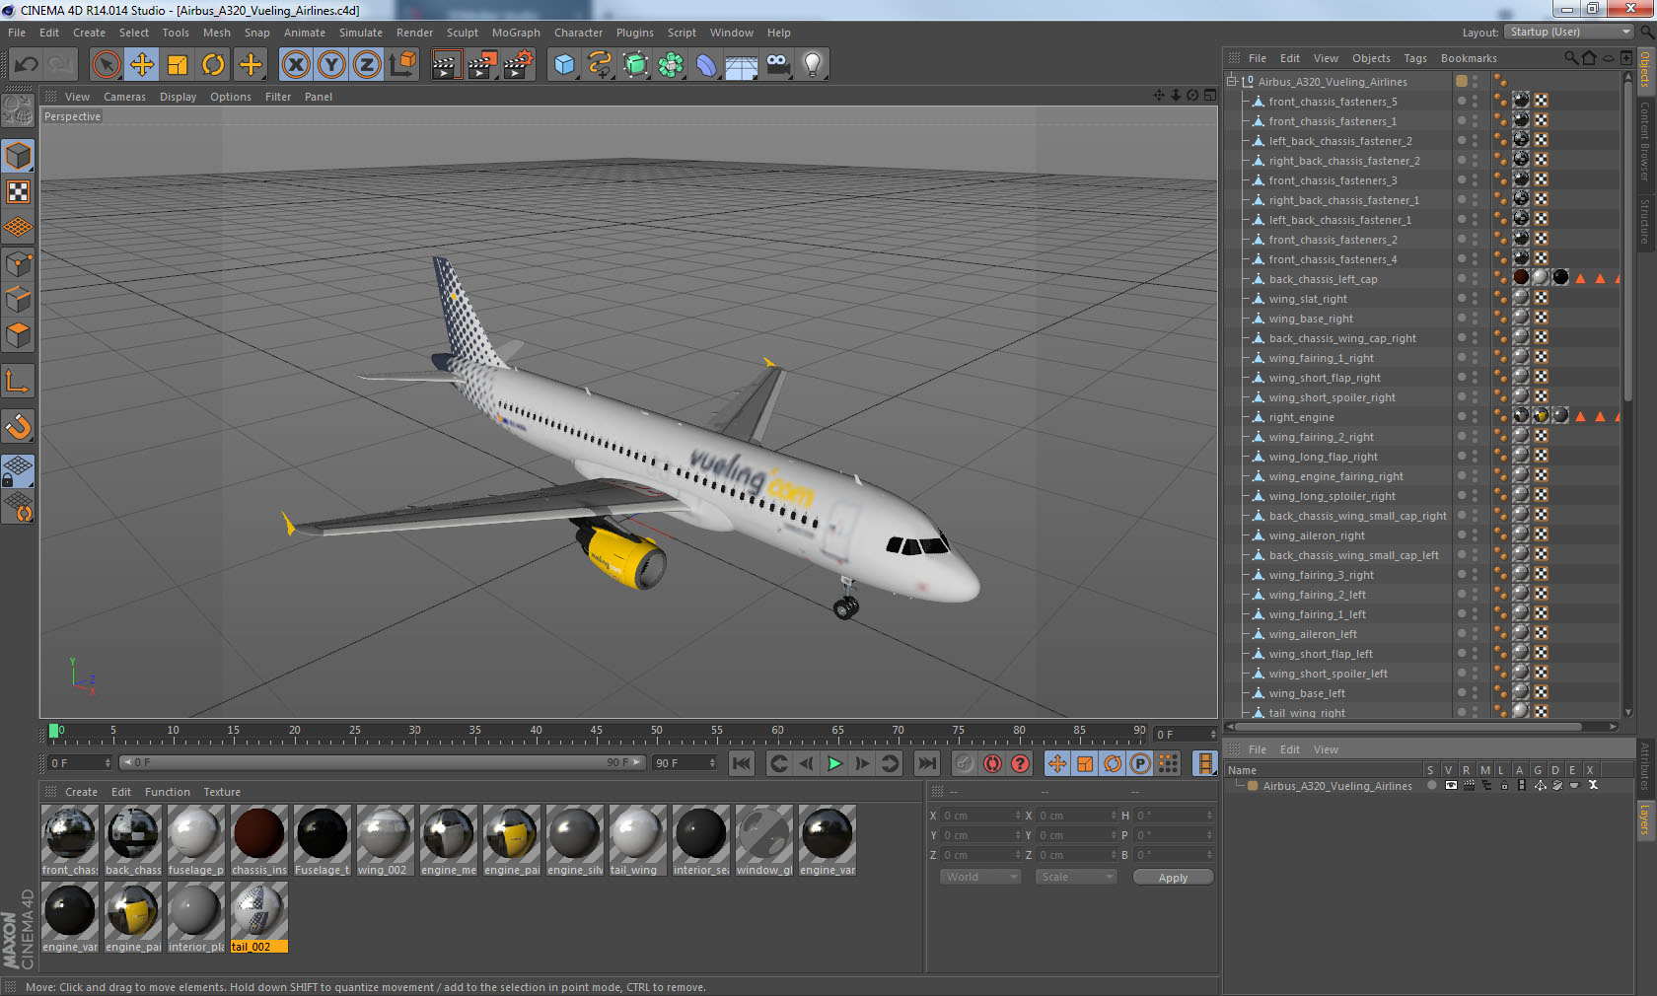Collapse Airbus_A320_Vueling_Airlines tree node
1657x996 pixels.
1232,82
